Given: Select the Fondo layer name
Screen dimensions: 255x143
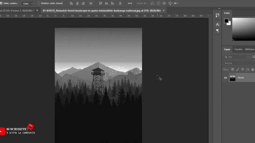Looking at the screenshot, I should click(241, 78).
